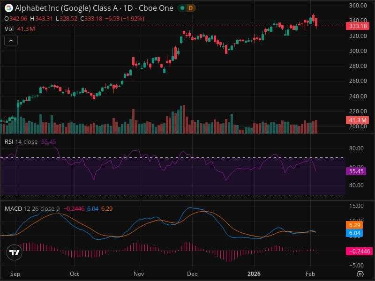
Task: Open the TradingView logo at bottom left
Action: point(15,252)
